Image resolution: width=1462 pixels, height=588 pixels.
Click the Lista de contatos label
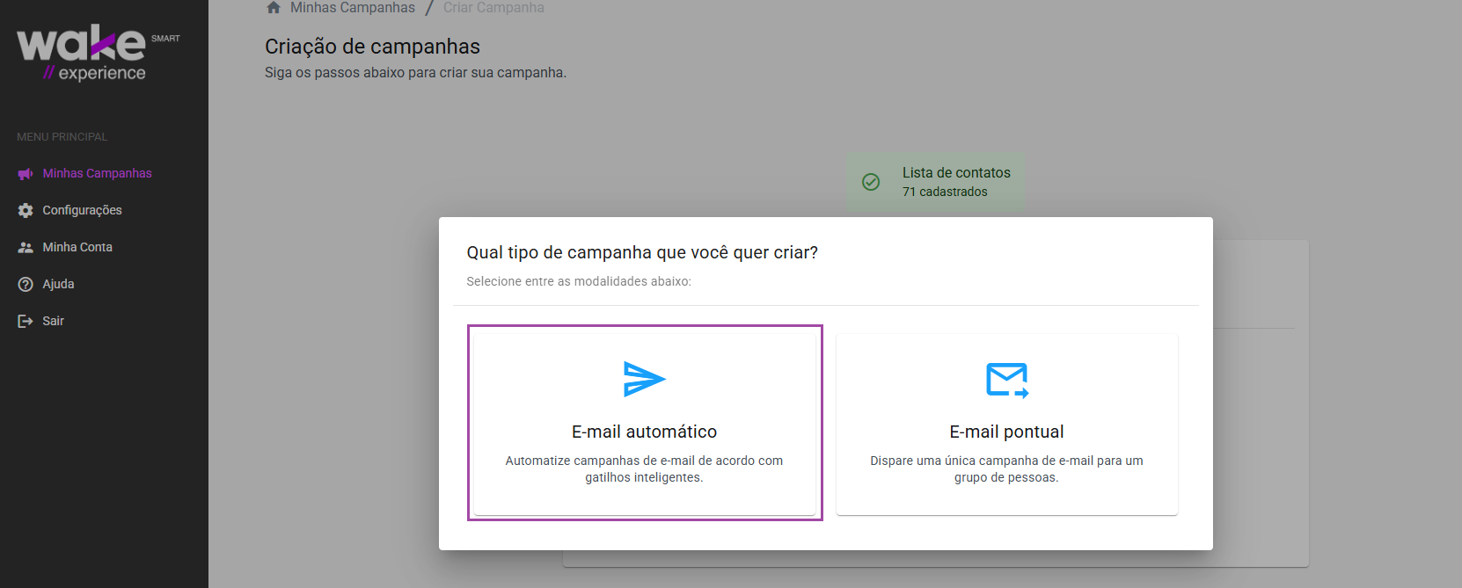(956, 173)
